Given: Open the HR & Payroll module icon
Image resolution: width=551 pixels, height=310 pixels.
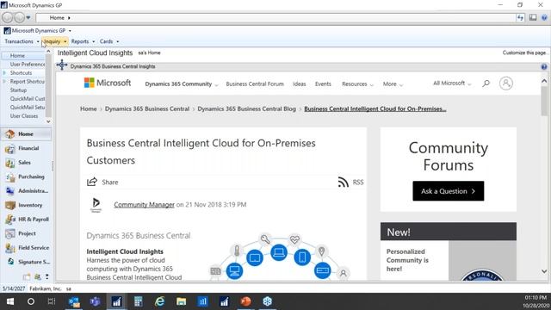Looking at the screenshot, I should pos(9,220).
